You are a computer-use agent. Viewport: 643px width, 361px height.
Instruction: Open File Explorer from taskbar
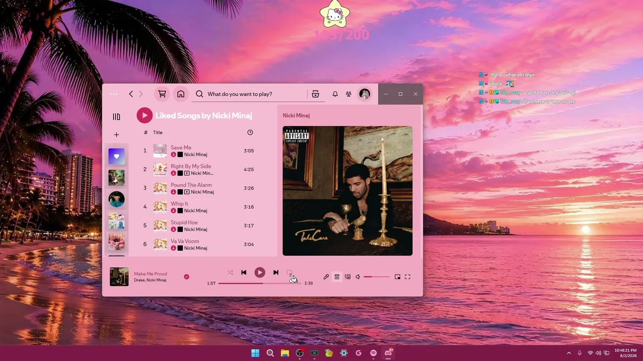click(285, 353)
